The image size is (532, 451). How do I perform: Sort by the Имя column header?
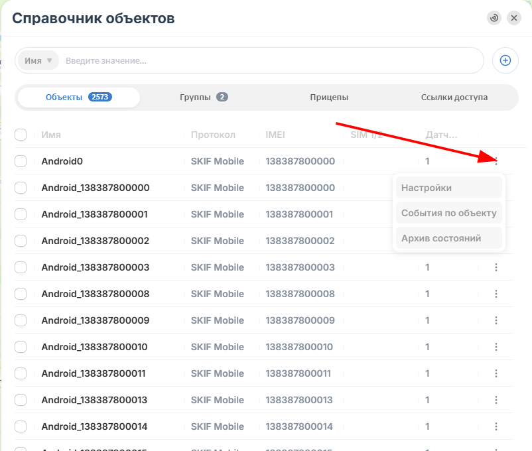coord(51,135)
